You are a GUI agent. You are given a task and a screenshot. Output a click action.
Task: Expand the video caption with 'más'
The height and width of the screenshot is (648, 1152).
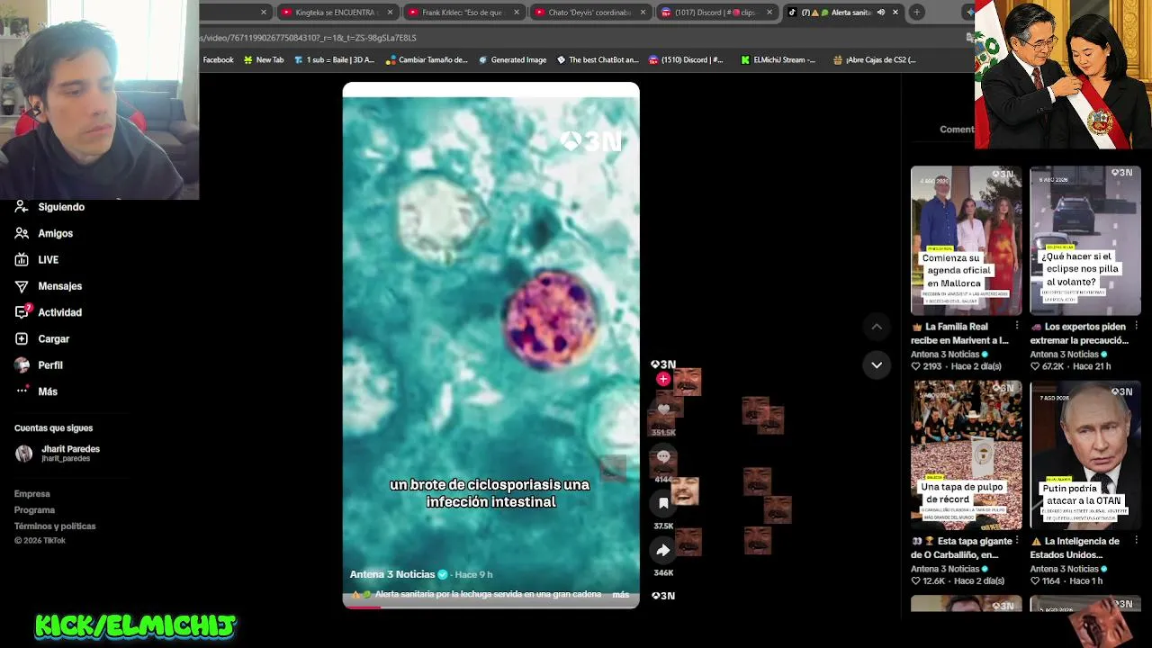pyautogui.click(x=621, y=595)
